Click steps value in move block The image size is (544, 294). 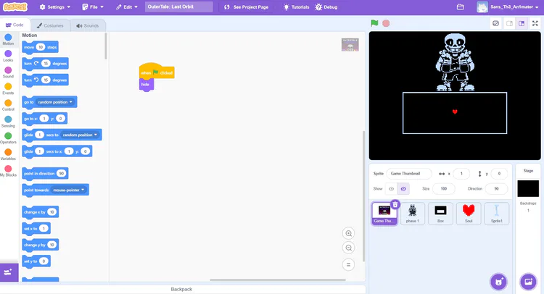[x=41, y=47]
